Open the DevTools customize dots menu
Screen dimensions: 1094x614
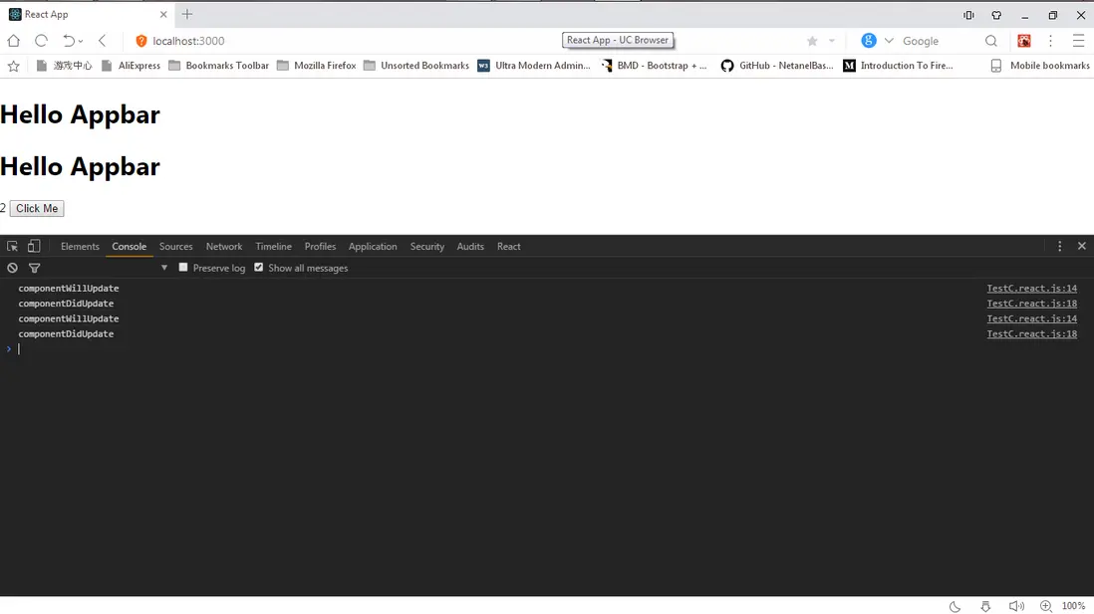click(1060, 246)
